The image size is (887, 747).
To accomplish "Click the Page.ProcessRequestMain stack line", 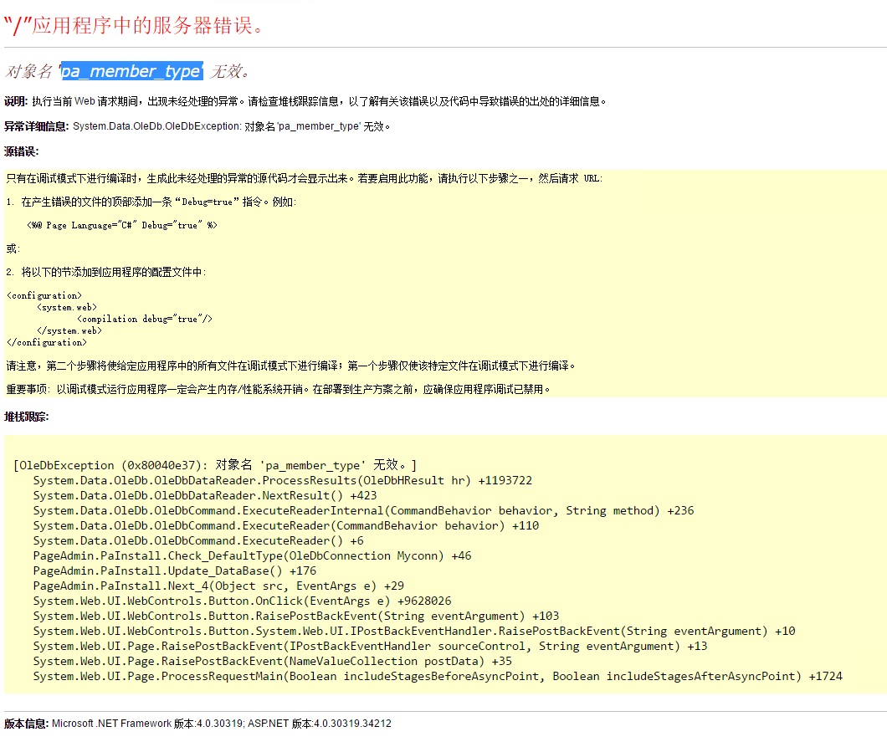I will (x=437, y=676).
